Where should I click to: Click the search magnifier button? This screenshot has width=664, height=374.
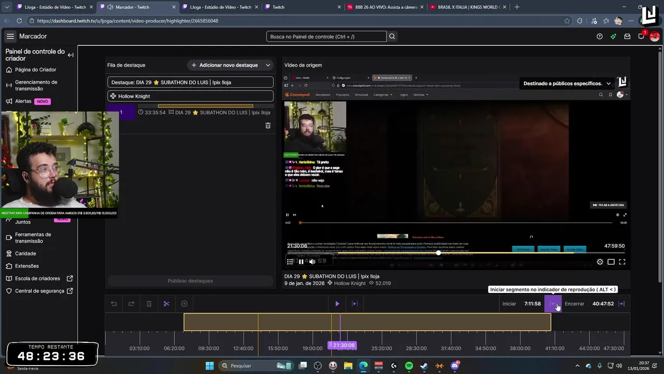tap(392, 36)
